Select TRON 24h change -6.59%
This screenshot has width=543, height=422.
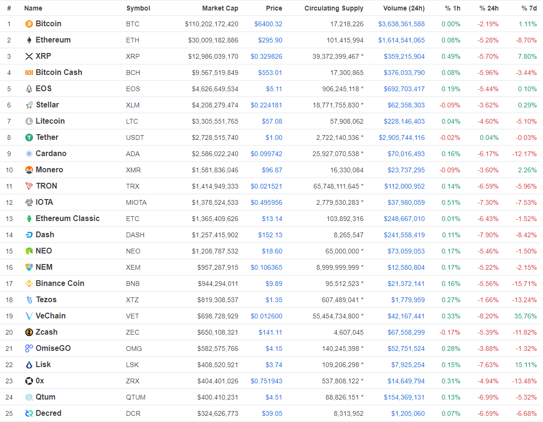pos(488,187)
